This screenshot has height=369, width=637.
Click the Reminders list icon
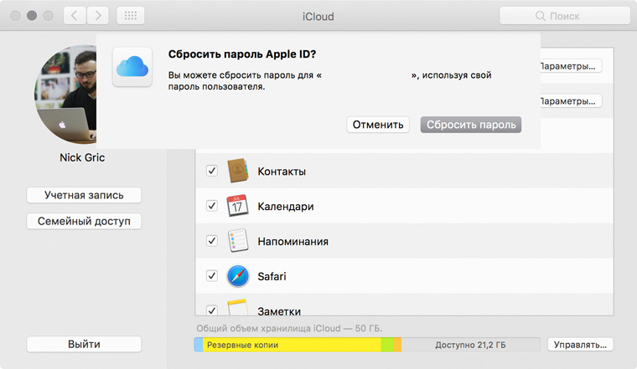tap(237, 241)
